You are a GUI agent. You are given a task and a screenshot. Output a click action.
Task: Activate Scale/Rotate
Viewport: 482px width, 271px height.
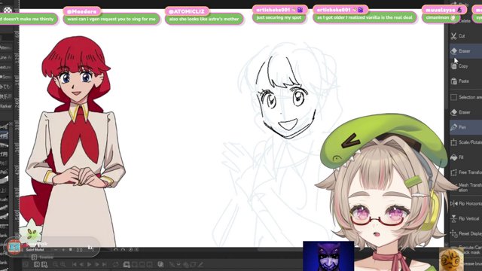coord(465,142)
